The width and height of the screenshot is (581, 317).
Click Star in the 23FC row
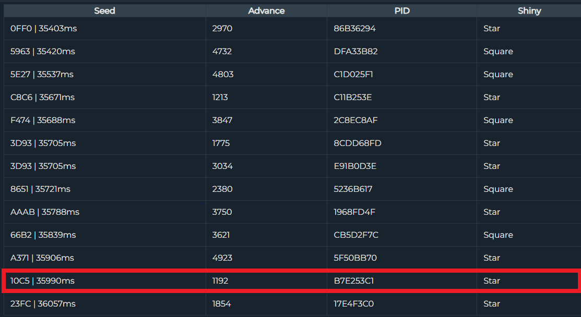[x=492, y=303]
